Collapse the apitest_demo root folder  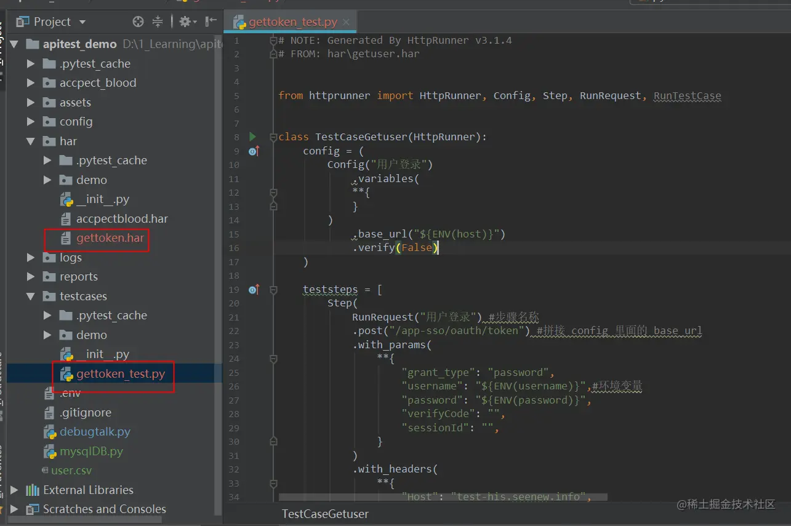tap(15, 44)
